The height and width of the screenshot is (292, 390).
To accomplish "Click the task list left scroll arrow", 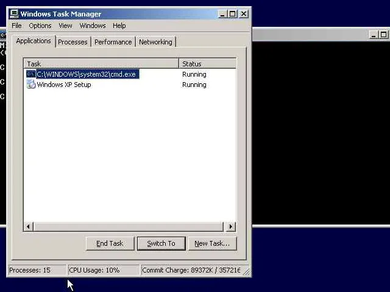I will pos(29,226).
